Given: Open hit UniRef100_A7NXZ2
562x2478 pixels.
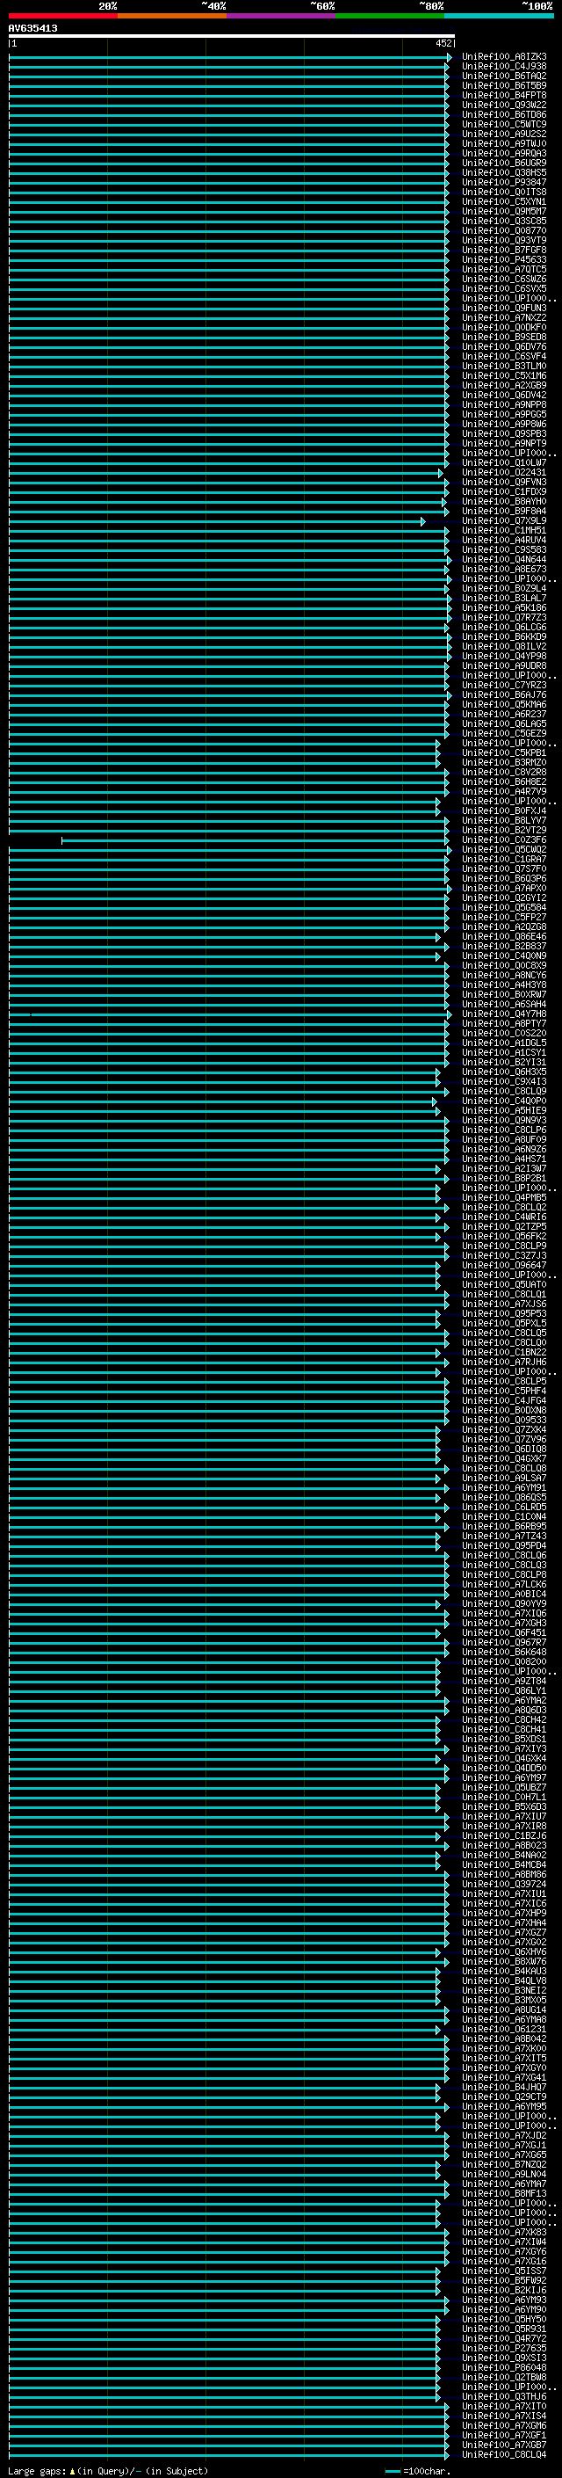Looking at the screenshot, I should (503, 317).
